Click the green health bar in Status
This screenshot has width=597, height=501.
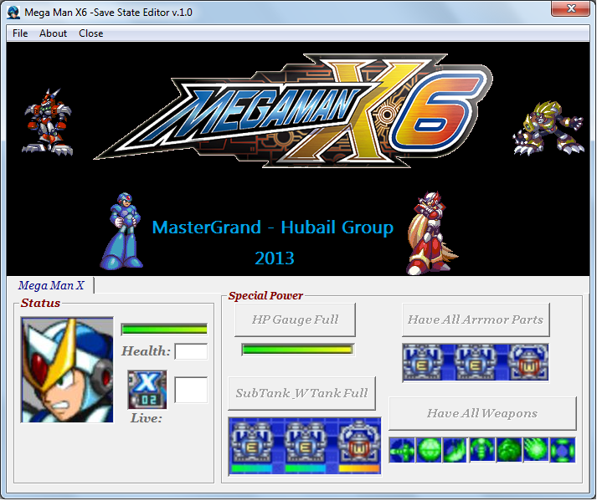(x=164, y=329)
